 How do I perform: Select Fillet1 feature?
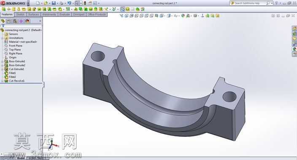click(x=12, y=73)
